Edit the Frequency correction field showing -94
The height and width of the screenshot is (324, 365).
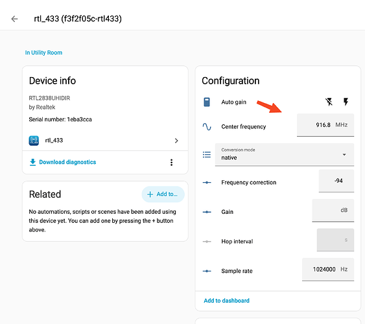336,181
